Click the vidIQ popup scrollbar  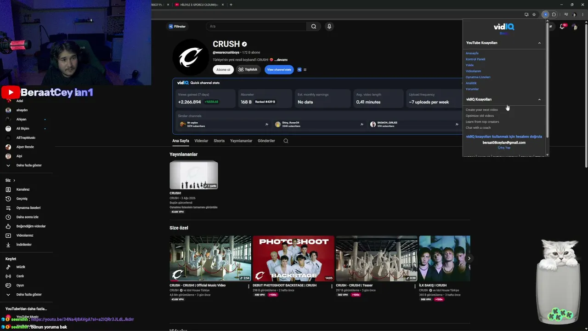[x=547, y=80]
